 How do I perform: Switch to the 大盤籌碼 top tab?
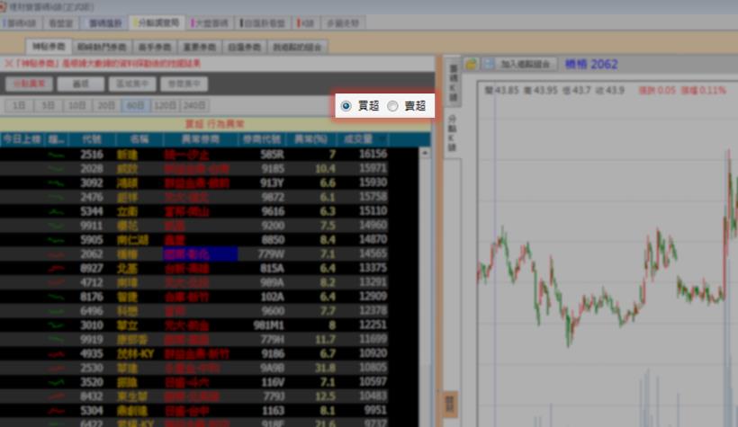click(210, 22)
